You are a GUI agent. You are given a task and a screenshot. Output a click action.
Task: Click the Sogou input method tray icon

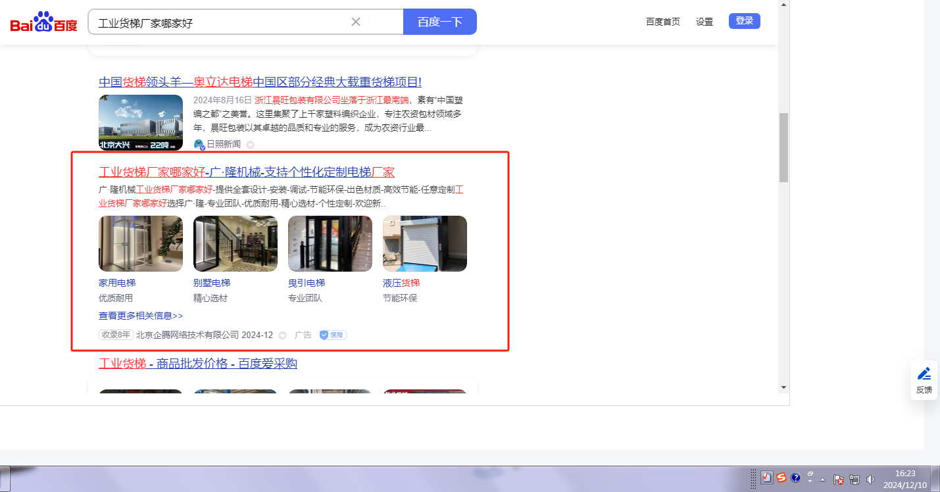[781, 478]
